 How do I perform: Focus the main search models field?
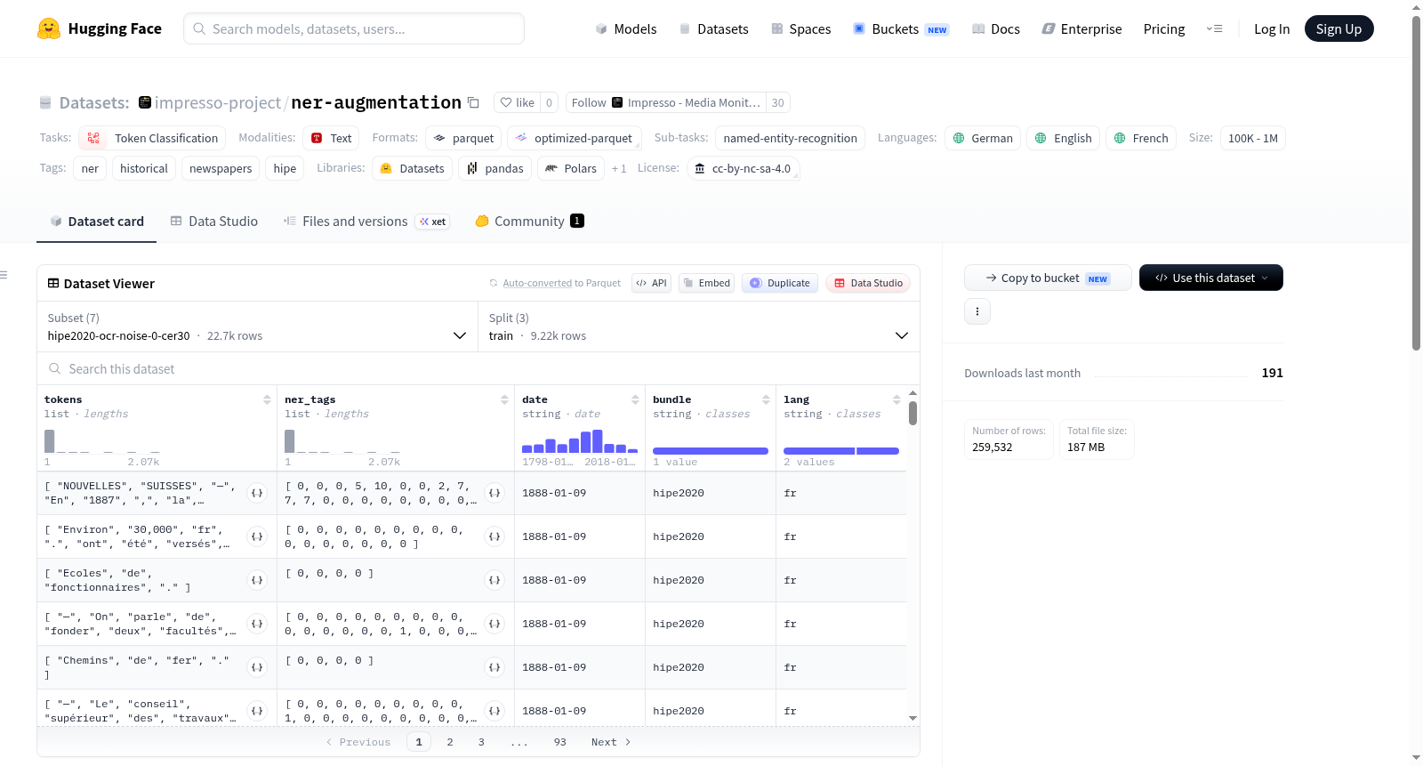tap(354, 28)
